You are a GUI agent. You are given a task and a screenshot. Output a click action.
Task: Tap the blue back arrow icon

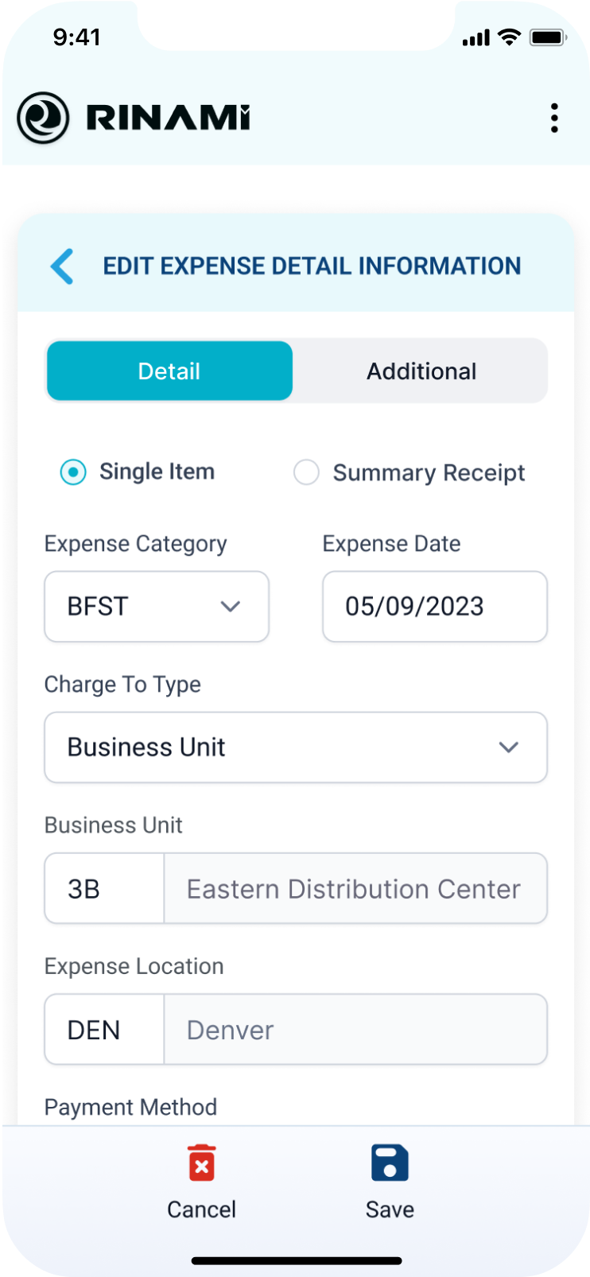62,266
